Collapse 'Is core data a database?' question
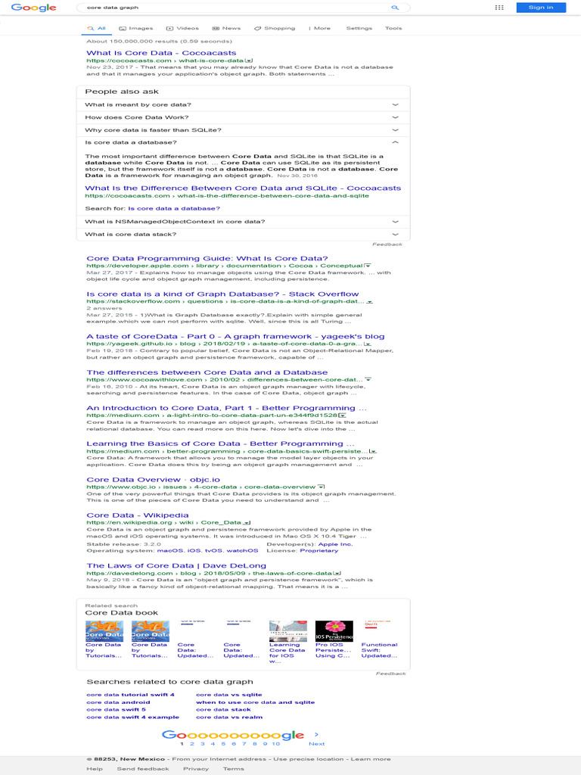Screen dimensions: 581x775 (243, 142)
